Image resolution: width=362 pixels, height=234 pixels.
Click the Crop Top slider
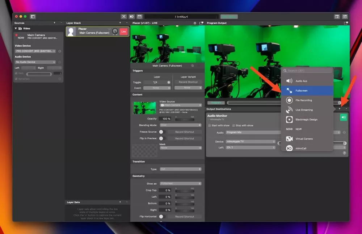tap(185, 191)
